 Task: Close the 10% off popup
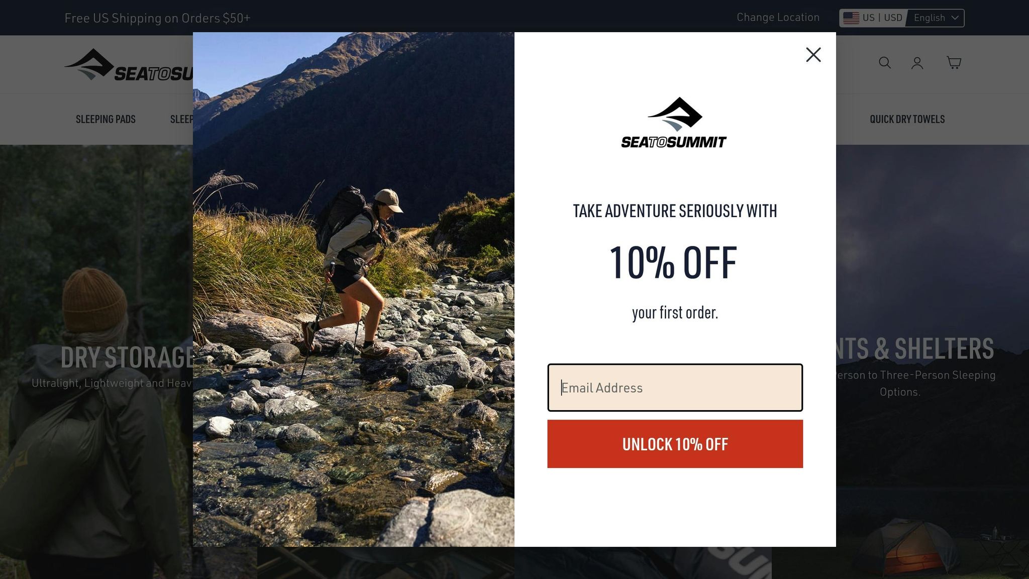pos(813,55)
